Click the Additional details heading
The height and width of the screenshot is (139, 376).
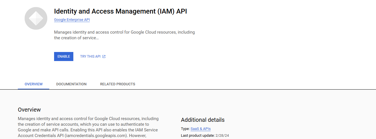202,120
